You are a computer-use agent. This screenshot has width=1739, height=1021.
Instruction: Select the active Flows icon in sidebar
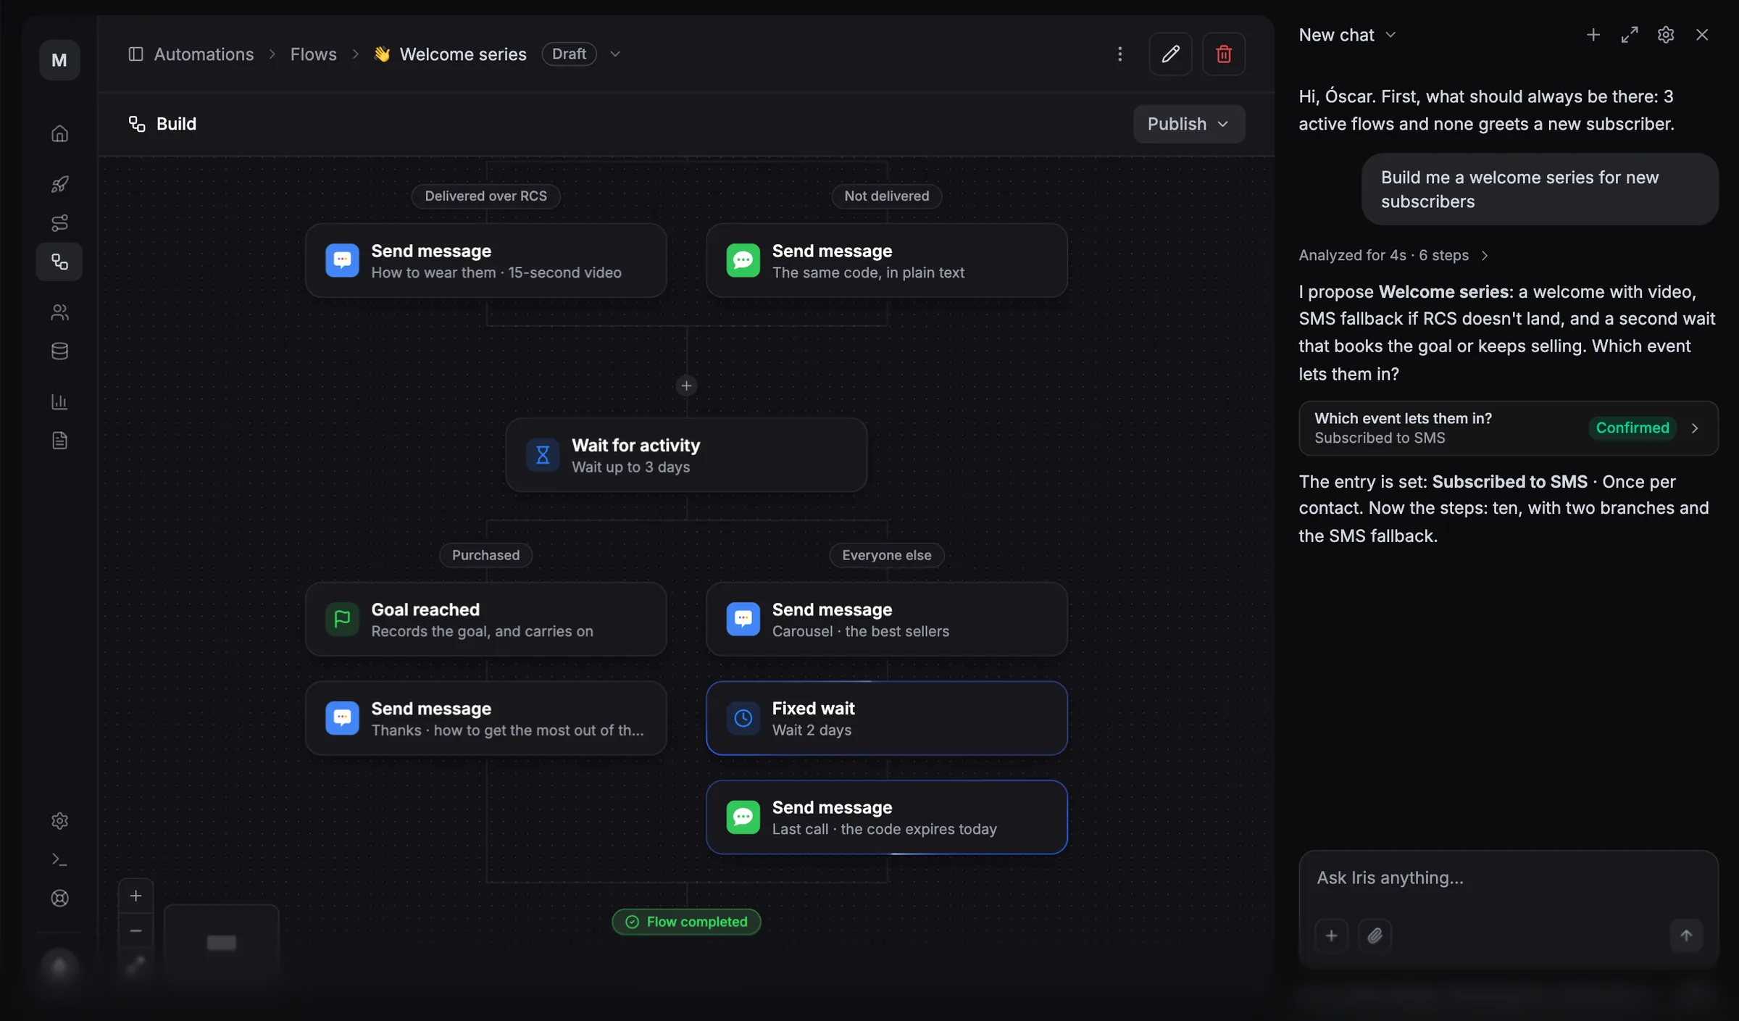(x=59, y=262)
